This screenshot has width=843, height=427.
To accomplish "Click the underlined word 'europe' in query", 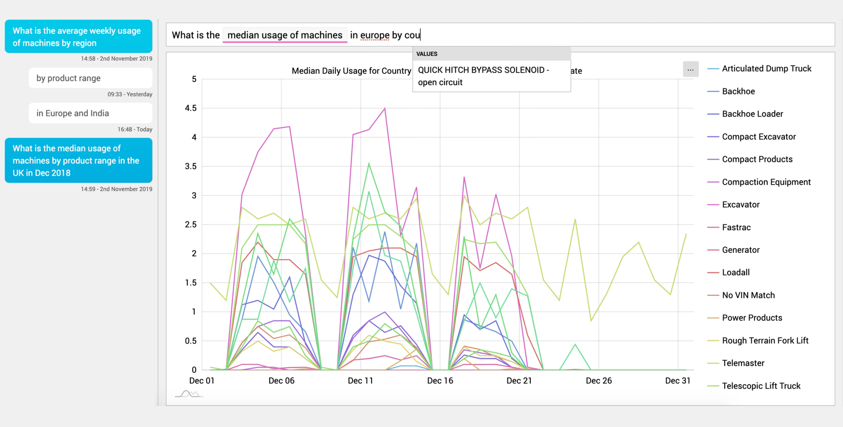I will pyautogui.click(x=375, y=35).
